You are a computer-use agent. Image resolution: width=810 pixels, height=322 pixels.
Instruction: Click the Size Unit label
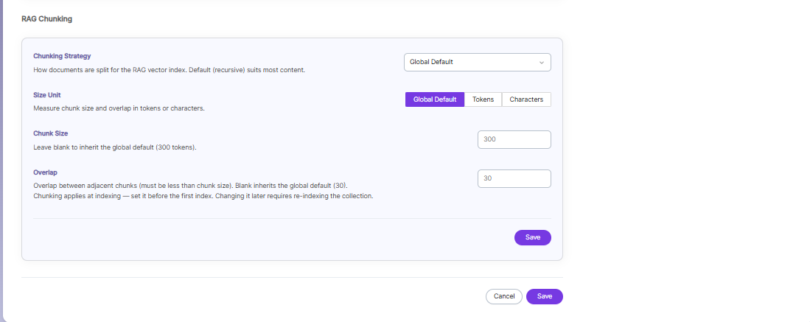(x=47, y=95)
